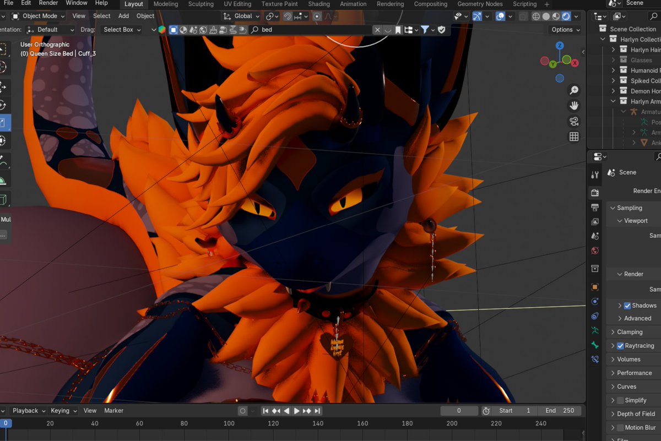The image size is (661, 441).
Task: Switch orthographic/perspective grid icon
Action: 574,137
